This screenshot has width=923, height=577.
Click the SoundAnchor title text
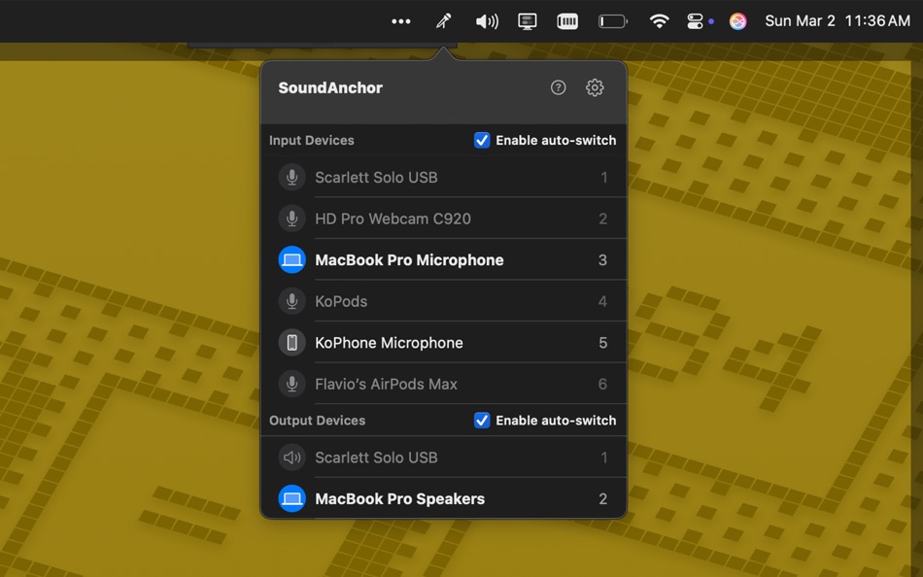pos(330,87)
